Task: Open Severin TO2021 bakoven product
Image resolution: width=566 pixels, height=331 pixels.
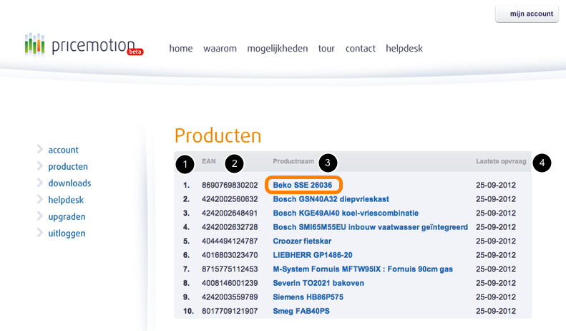Action: click(x=318, y=283)
